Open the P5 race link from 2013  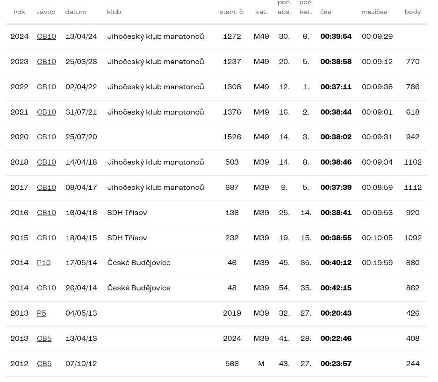click(41, 314)
